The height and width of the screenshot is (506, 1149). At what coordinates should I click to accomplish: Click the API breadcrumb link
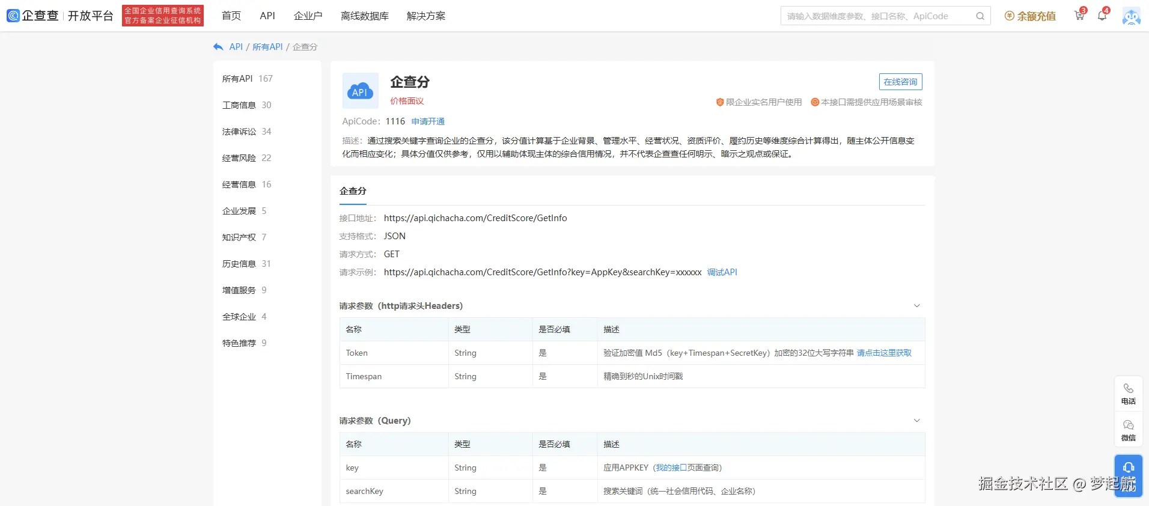pyautogui.click(x=236, y=47)
